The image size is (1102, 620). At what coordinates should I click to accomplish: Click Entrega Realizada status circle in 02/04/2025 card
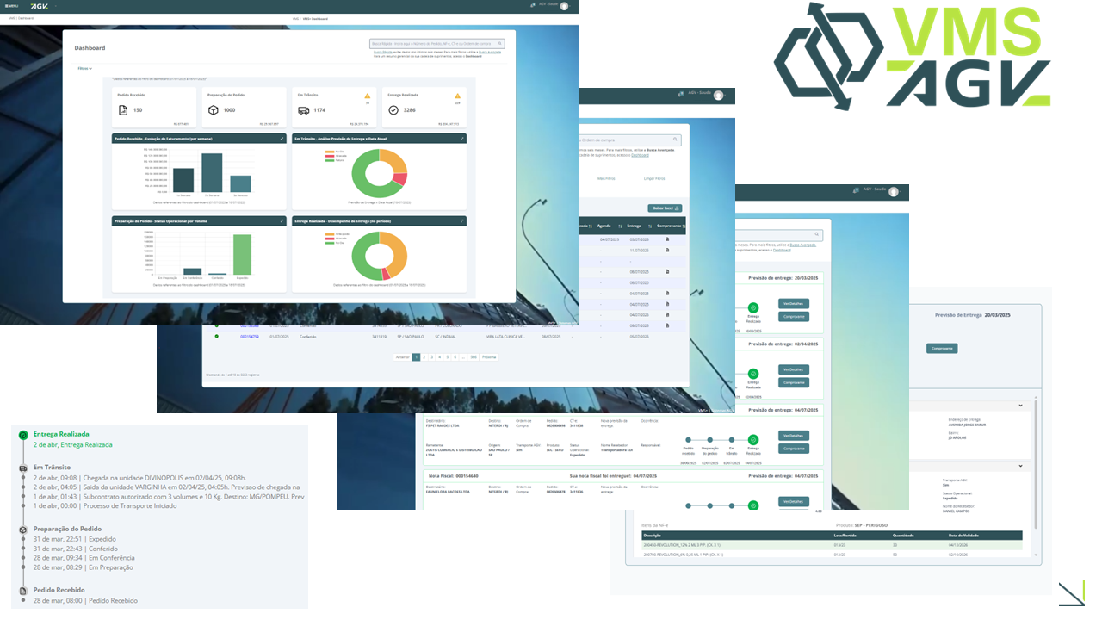(753, 374)
